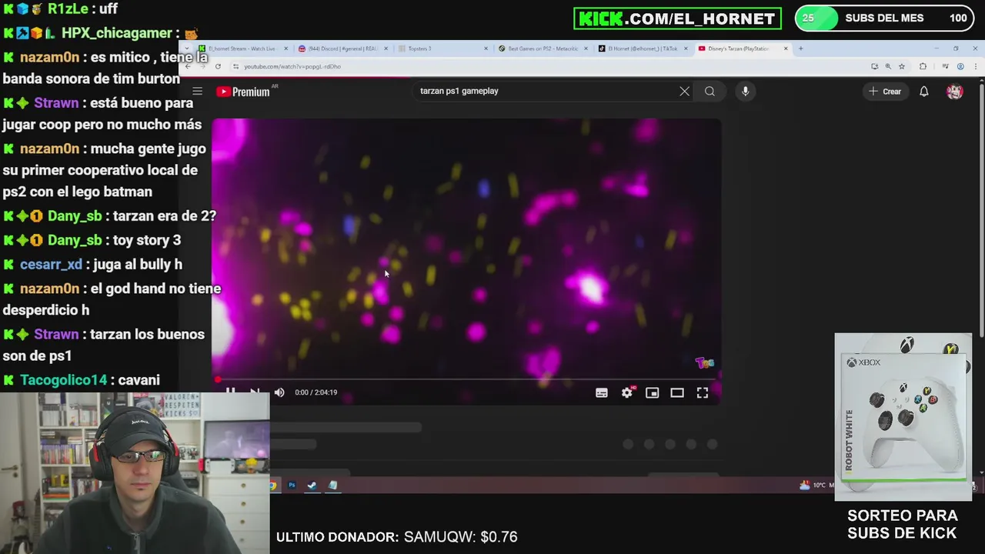Image resolution: width=985 pixels, height=554 pixels.
Task: Switch to the Discord #general tab
Action: click(x=342, y=48)
